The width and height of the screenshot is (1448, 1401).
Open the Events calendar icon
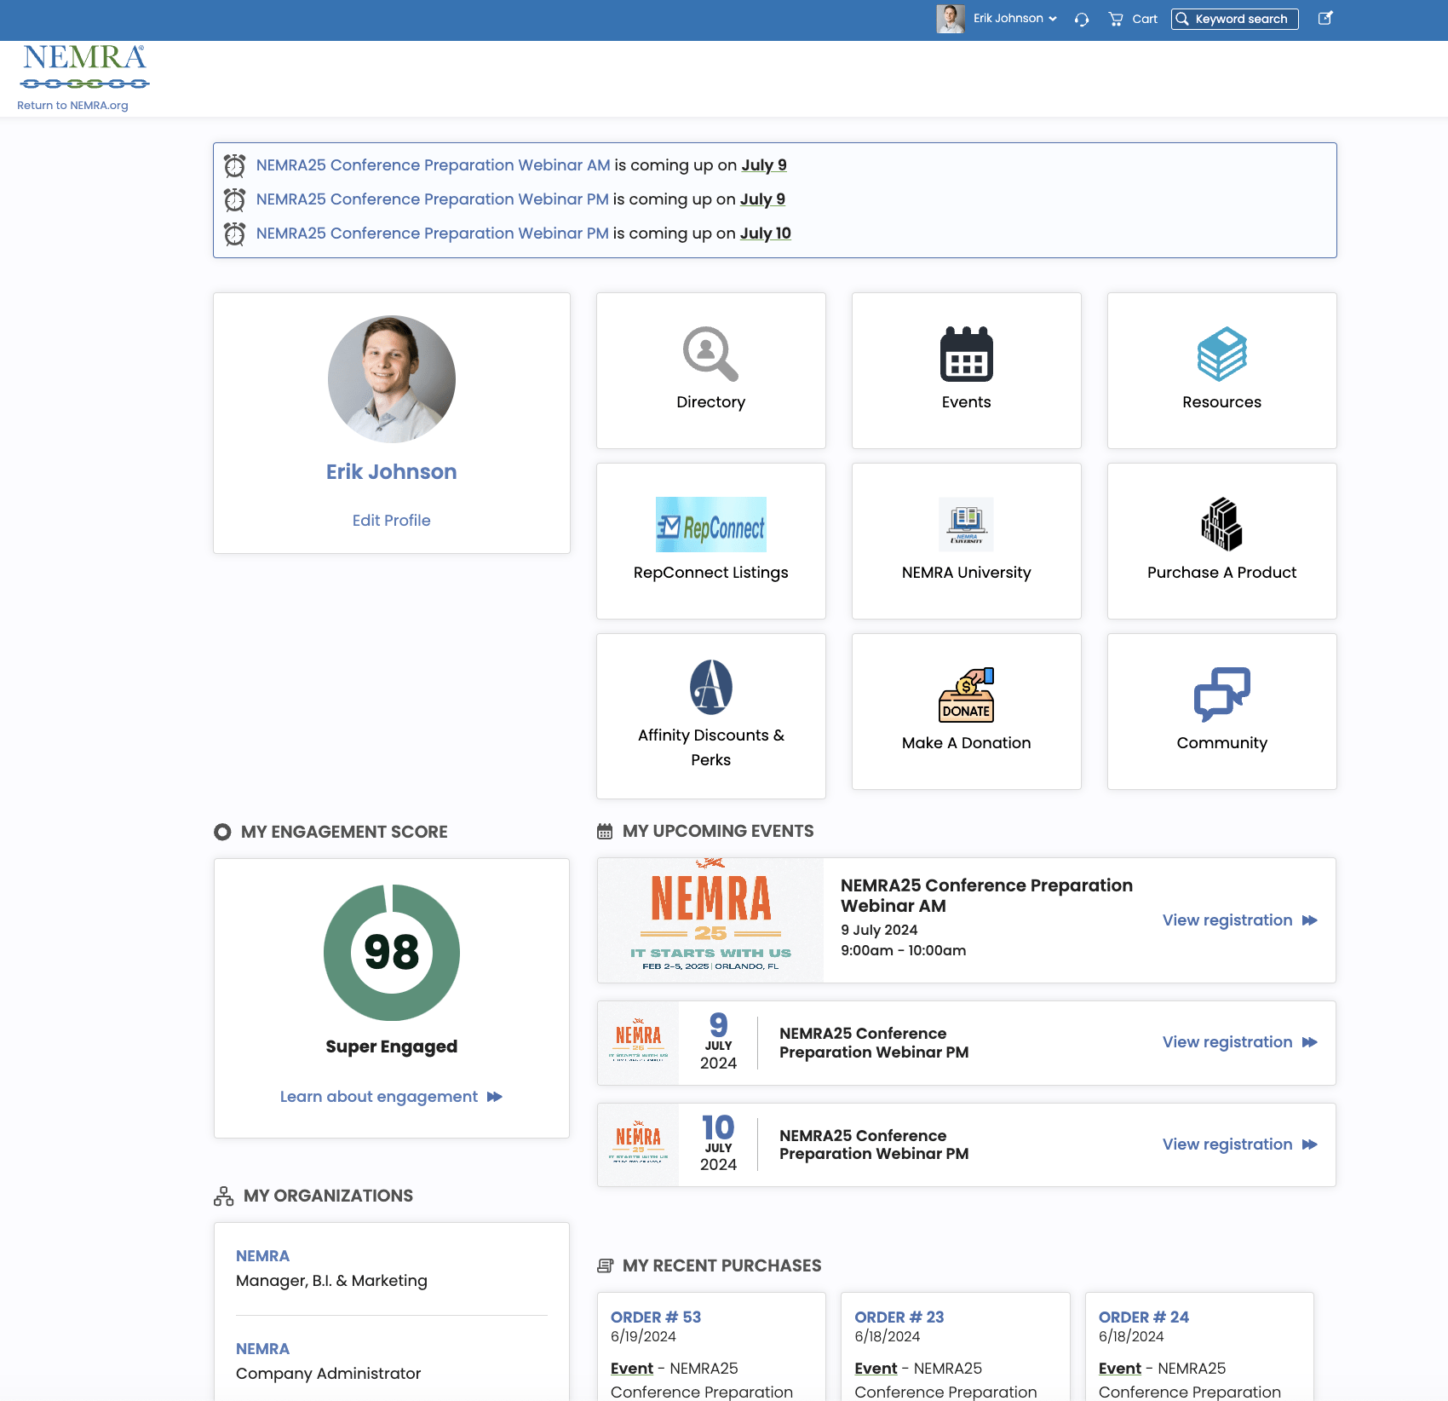click(x=966, y=354)
